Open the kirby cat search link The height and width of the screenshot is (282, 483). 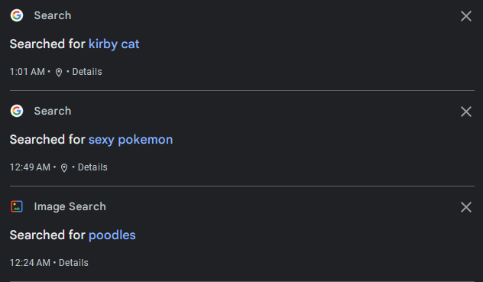(x=114, y=44)
